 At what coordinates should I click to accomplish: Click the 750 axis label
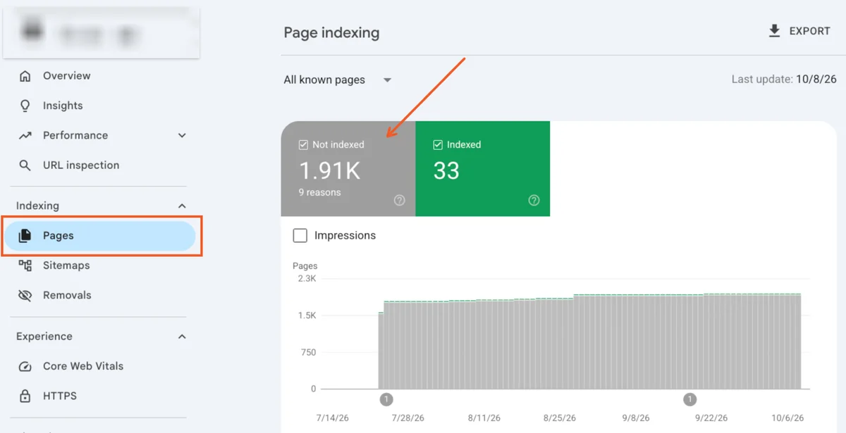coord(308,352)
